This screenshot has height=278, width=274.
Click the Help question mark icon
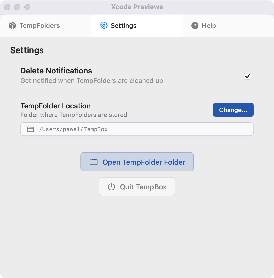[194, 25]
